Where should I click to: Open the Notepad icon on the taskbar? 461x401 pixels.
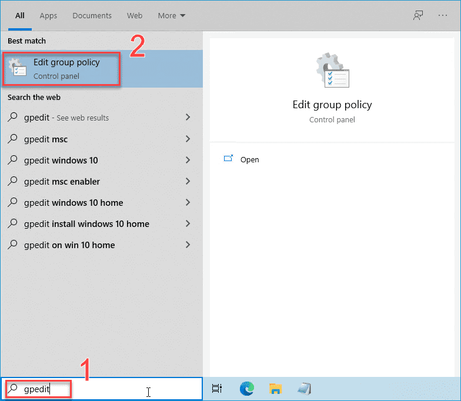pos(305,388)
